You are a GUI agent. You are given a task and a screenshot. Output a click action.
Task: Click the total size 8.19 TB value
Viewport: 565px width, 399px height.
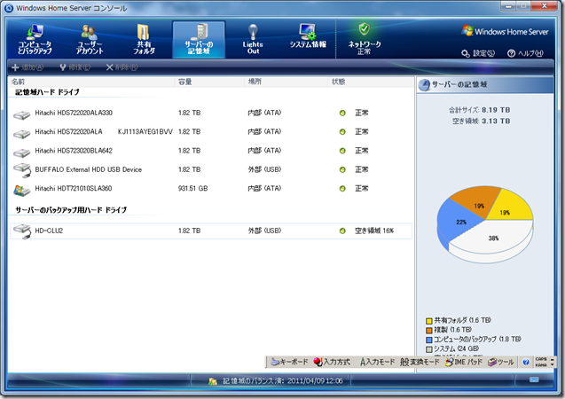pyautogui.click(x=496, y=110)
